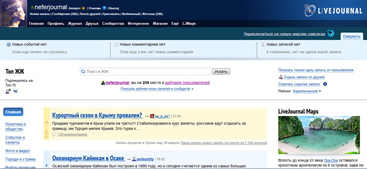Click the comments bubble icon by 139 комментариев
Viewport: 367px width, 169px height.
point(54,134)
